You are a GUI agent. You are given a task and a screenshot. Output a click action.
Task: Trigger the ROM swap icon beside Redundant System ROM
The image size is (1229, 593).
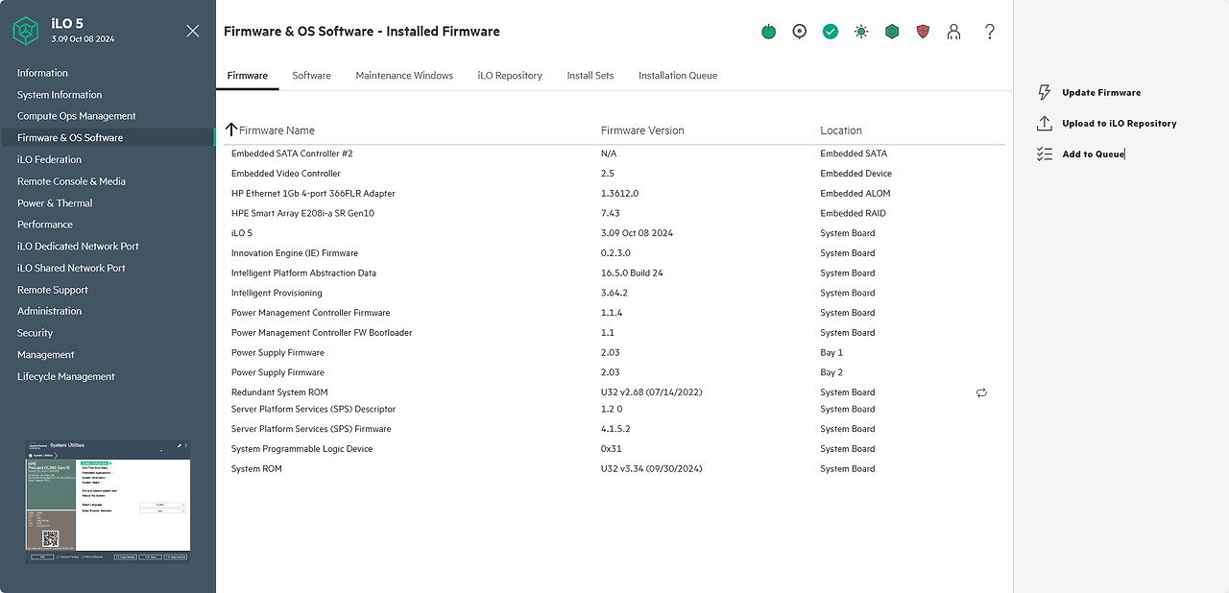(981, 392)
